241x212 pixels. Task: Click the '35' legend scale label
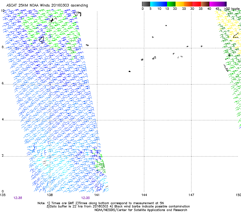click(x=201, y=9)
